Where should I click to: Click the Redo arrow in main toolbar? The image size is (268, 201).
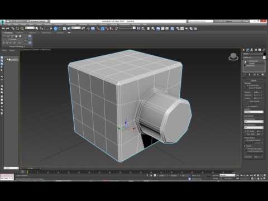(x=8, y=28)
